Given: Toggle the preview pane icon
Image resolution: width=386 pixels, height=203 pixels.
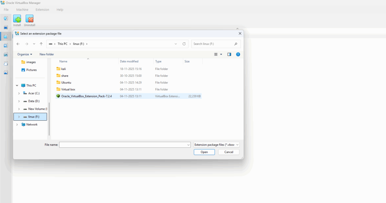Looking at the screenshot, I should [229, 55].
